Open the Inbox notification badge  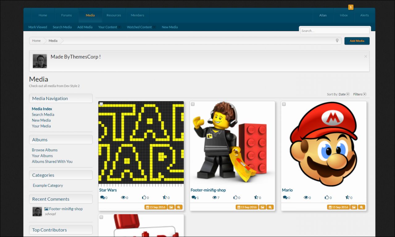pos(351,7)
